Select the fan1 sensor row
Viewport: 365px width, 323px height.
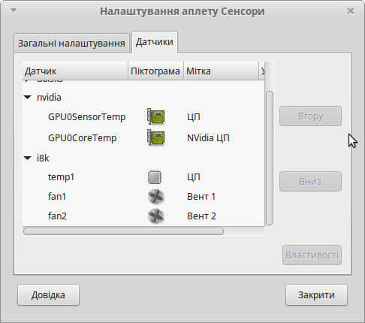click(143, 197)
